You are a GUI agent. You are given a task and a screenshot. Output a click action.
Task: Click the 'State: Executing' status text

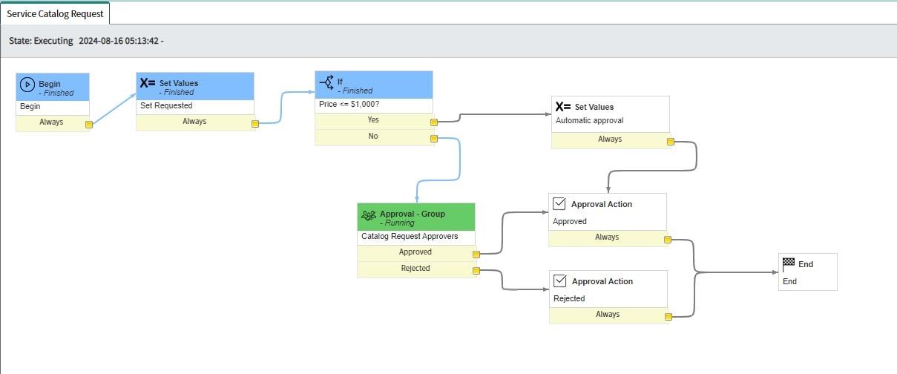click(x=41, y=41)
